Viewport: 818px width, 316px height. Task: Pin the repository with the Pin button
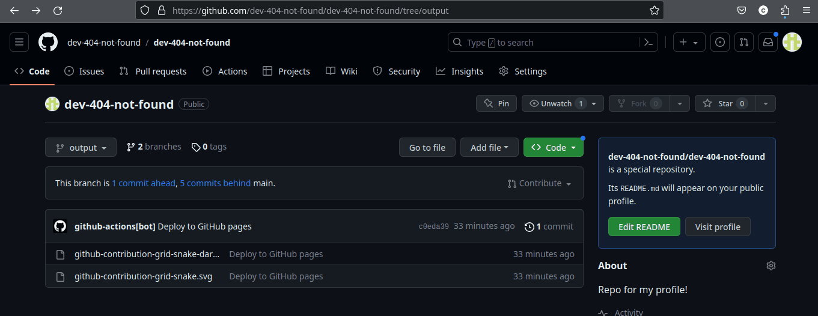click(x=496, y=104)
